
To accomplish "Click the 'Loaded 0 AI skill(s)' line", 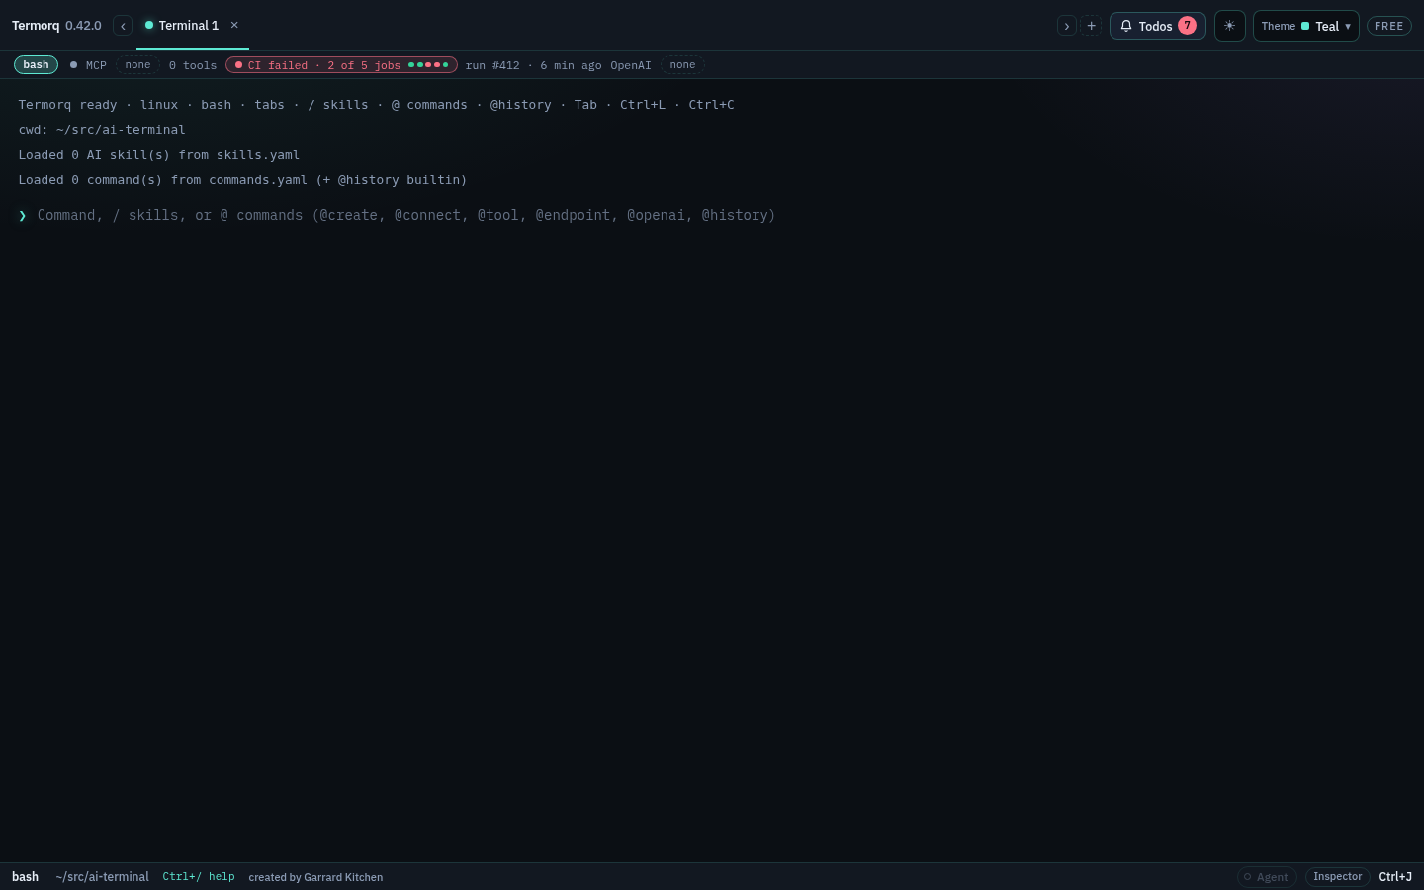I will 158,155.
